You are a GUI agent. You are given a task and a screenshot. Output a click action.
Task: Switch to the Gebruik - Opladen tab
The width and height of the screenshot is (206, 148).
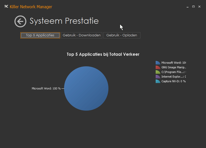point(122,35)
